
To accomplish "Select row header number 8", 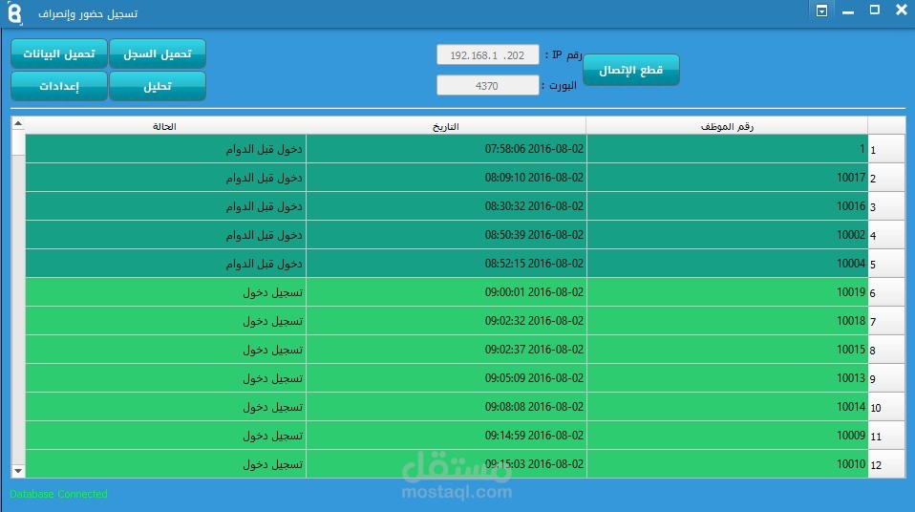I will click(886, 349).
